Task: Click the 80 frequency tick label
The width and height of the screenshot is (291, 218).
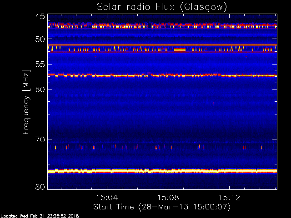Action: pyautogui.click(x=40, y=187)
